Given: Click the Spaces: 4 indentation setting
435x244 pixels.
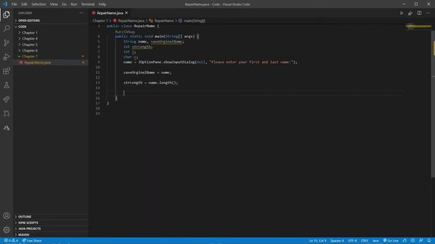Looking at the screenshot, I should pyautogui.click(x=337, y=241).
